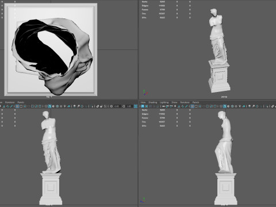Viewport: 276px width, 207px height.
Task: Click X-Ray icon in front view panel toolbar
Action: (x=98, y=106)
